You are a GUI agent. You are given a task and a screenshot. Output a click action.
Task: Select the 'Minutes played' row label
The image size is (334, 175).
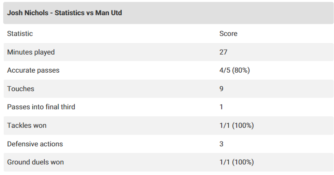pyautogui.click(x=31, y=52)
